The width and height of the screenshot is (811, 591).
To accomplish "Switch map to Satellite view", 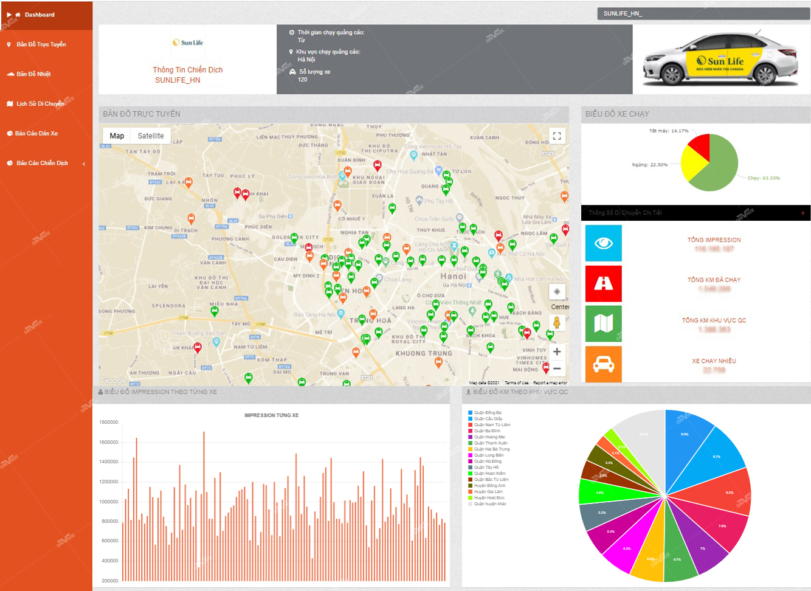I will (x=151, y=136).
